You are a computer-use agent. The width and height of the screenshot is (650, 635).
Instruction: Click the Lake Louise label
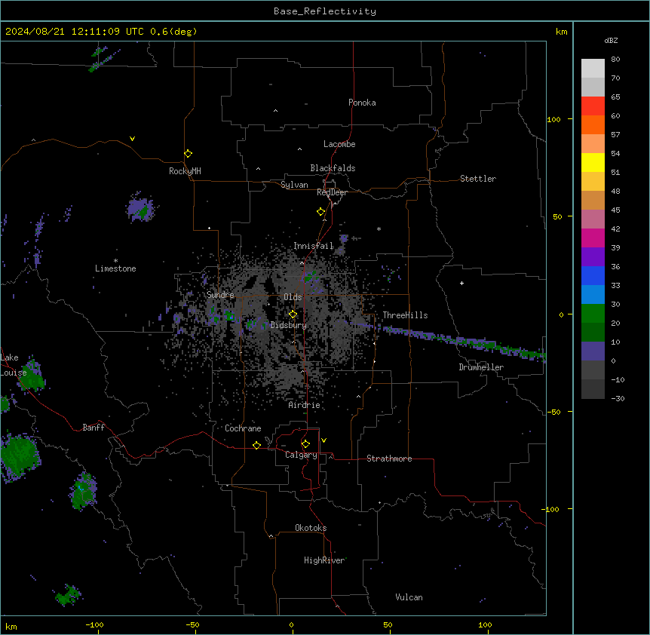14,365
